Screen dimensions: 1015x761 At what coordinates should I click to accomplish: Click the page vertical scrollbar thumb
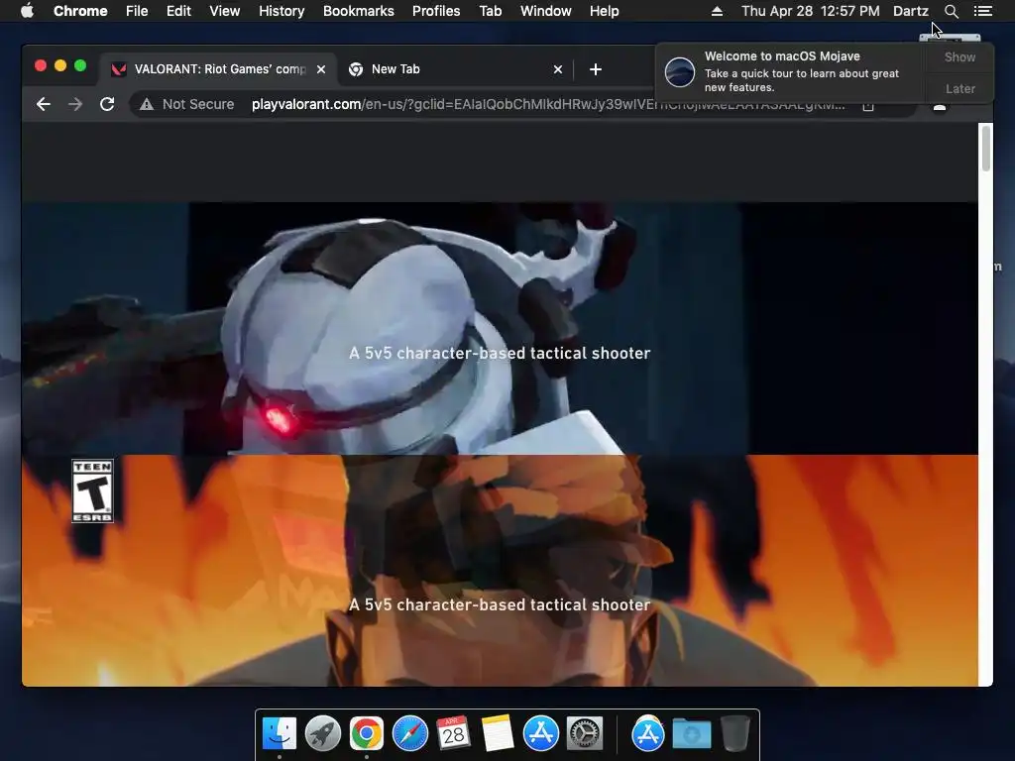click(986, 149)
